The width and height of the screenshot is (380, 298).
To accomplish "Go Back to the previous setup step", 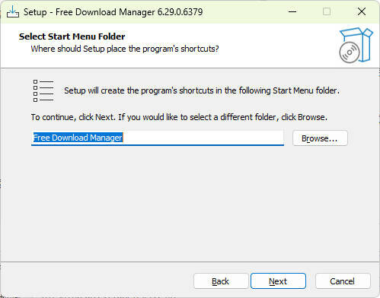I will [x=221, y=281].
